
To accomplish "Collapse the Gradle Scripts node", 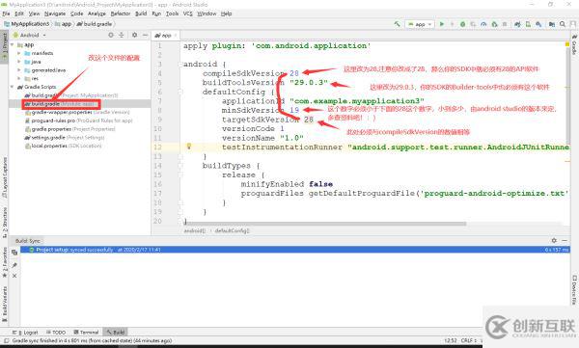I will point(13,87).
